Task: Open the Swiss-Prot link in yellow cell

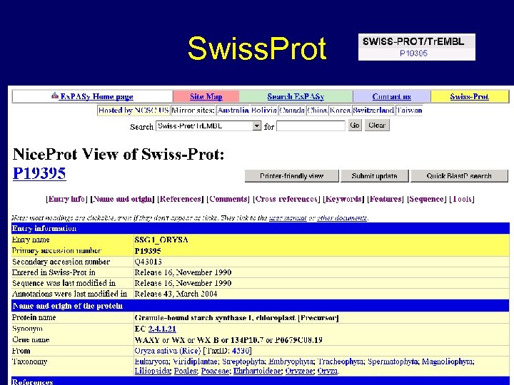Action: pos(470,96)
